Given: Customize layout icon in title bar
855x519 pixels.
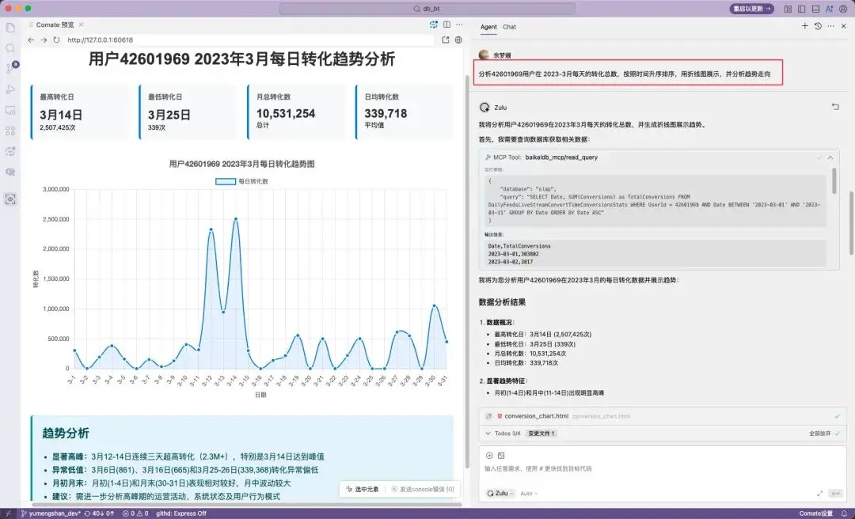Looking at the screenshot, I should pyautogui.click(x=788, y=9).
